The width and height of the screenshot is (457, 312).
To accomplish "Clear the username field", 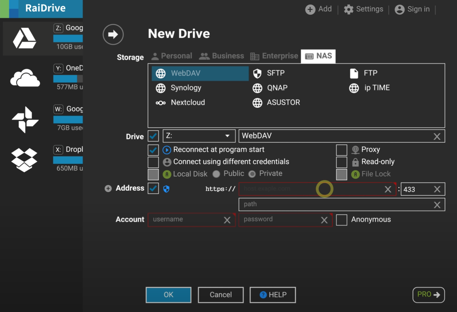I will 227,220.
